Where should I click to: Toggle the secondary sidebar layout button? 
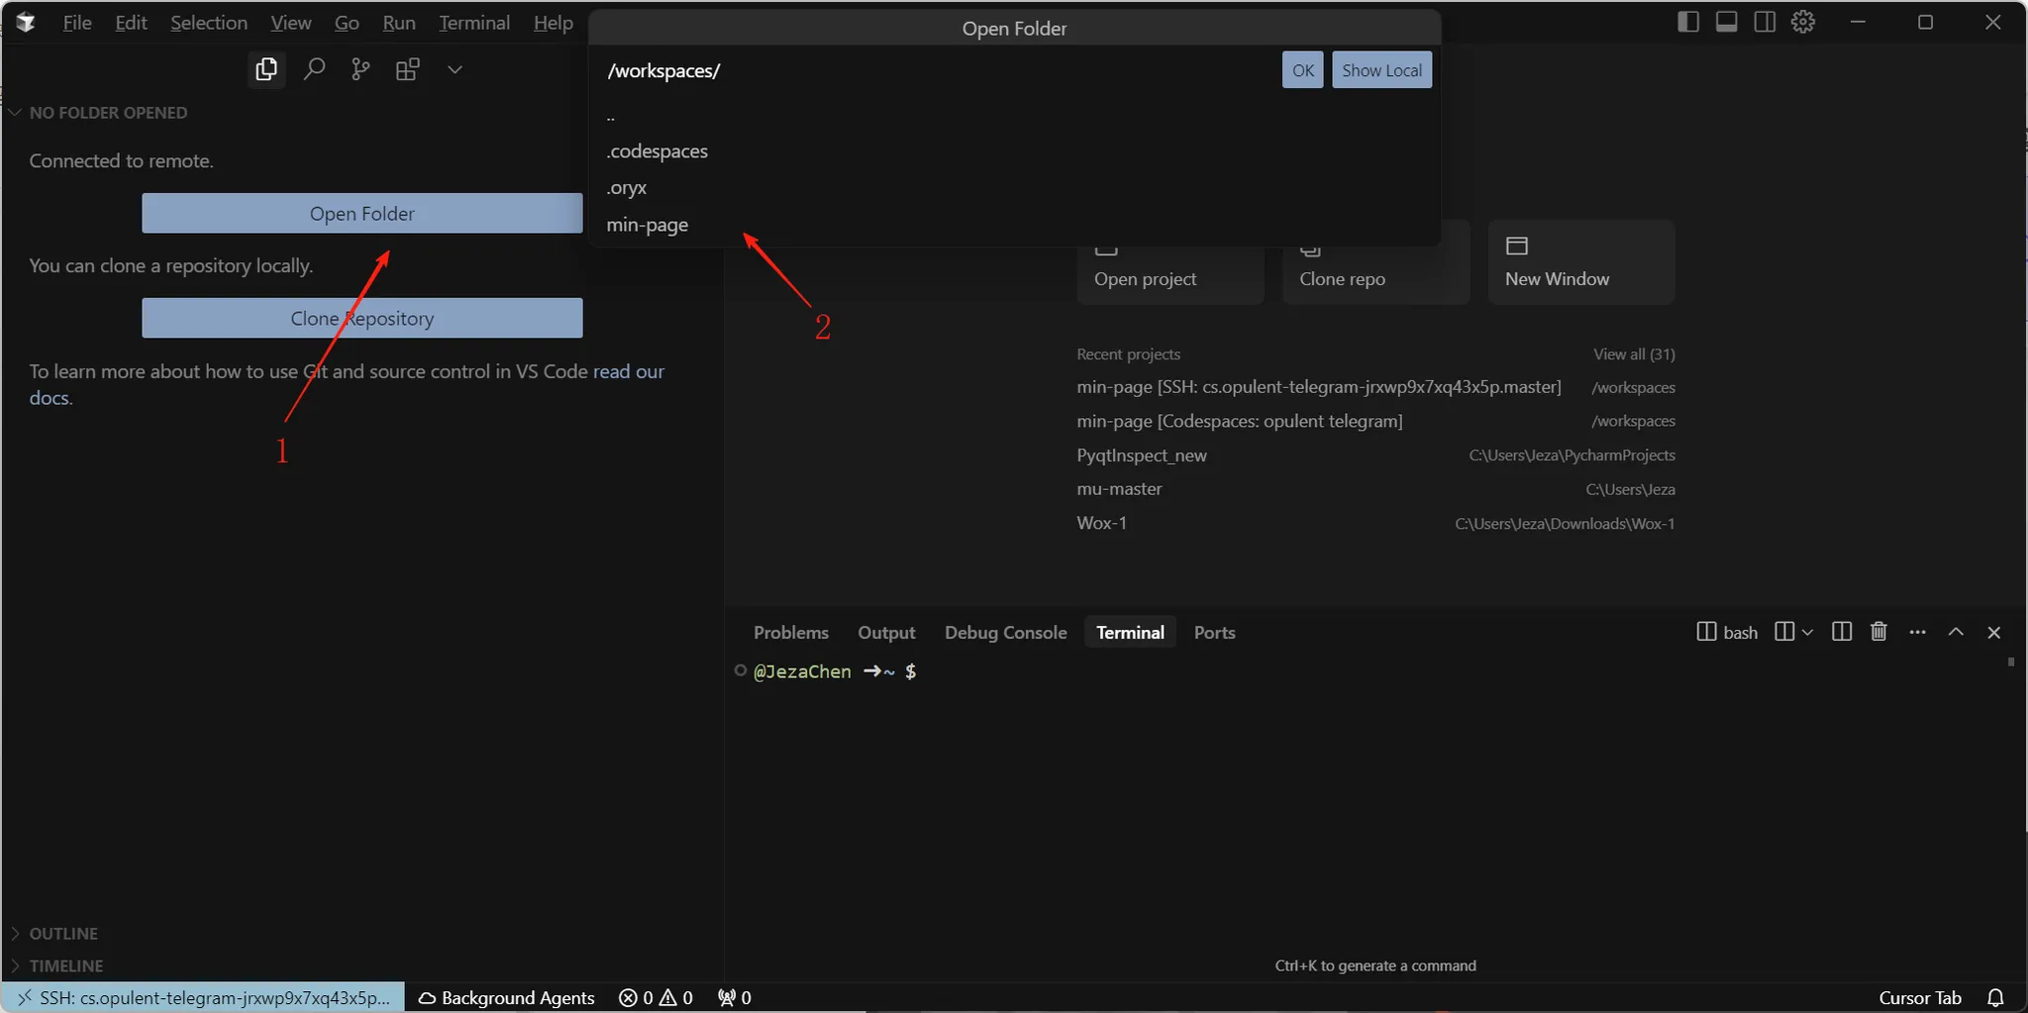click(1765, 22)
